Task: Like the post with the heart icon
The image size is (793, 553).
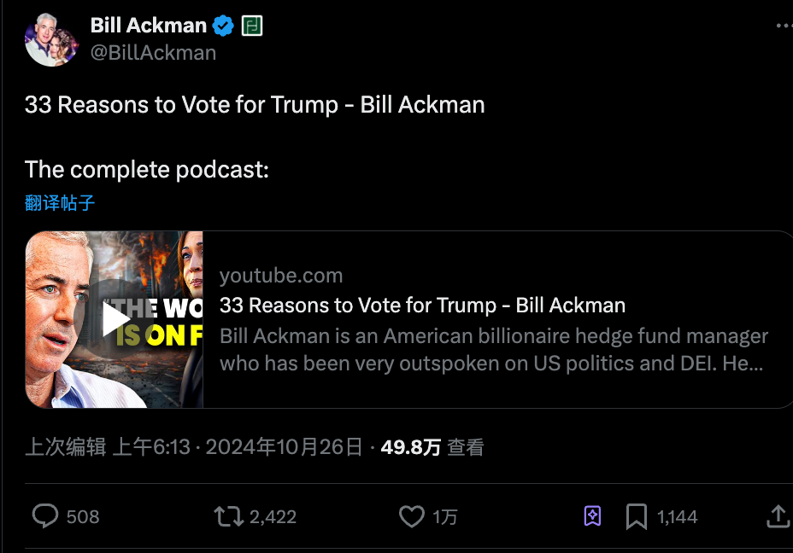Action: (412, 516)
